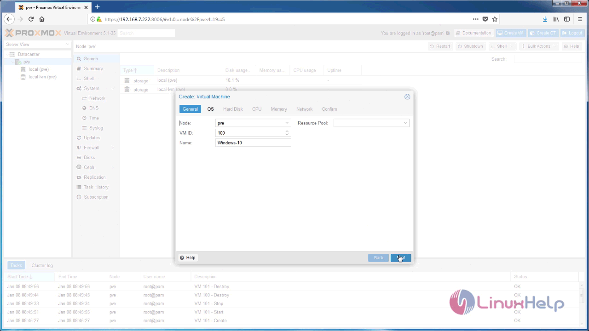Switch to the Cluster log tab

point(42,266)
